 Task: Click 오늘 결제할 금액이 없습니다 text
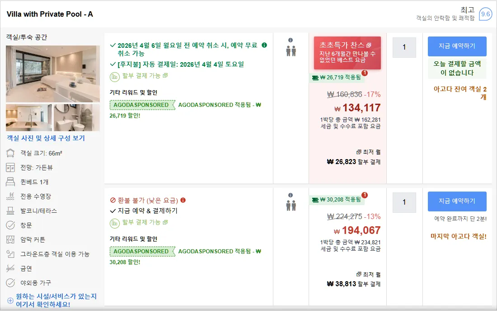pos(457,68)
